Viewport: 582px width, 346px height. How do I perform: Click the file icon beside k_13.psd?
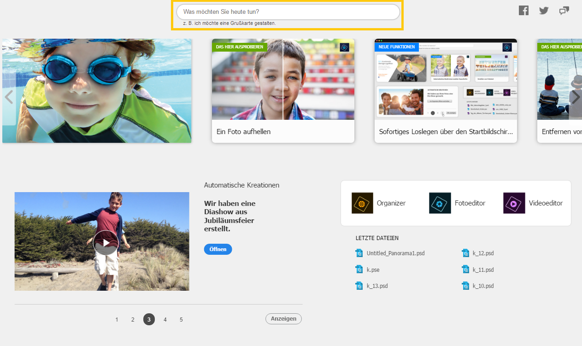[x=359, y=286]
